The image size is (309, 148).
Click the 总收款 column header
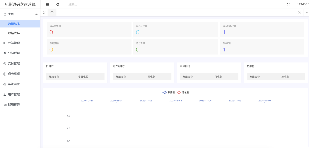[285, 77]
